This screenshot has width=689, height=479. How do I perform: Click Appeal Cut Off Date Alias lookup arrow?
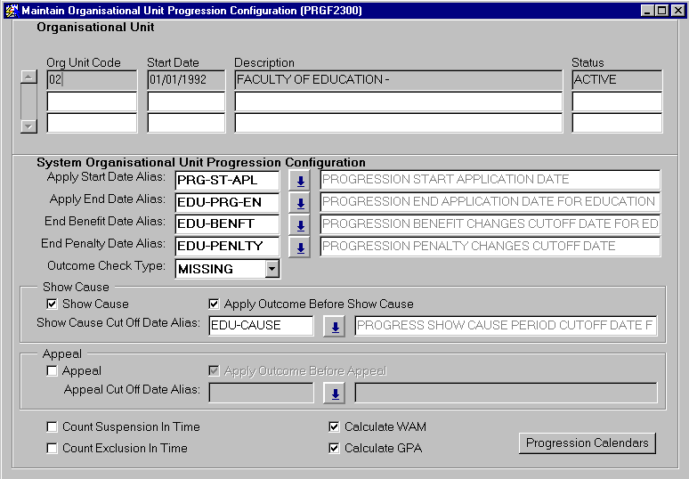click(335, 394)
